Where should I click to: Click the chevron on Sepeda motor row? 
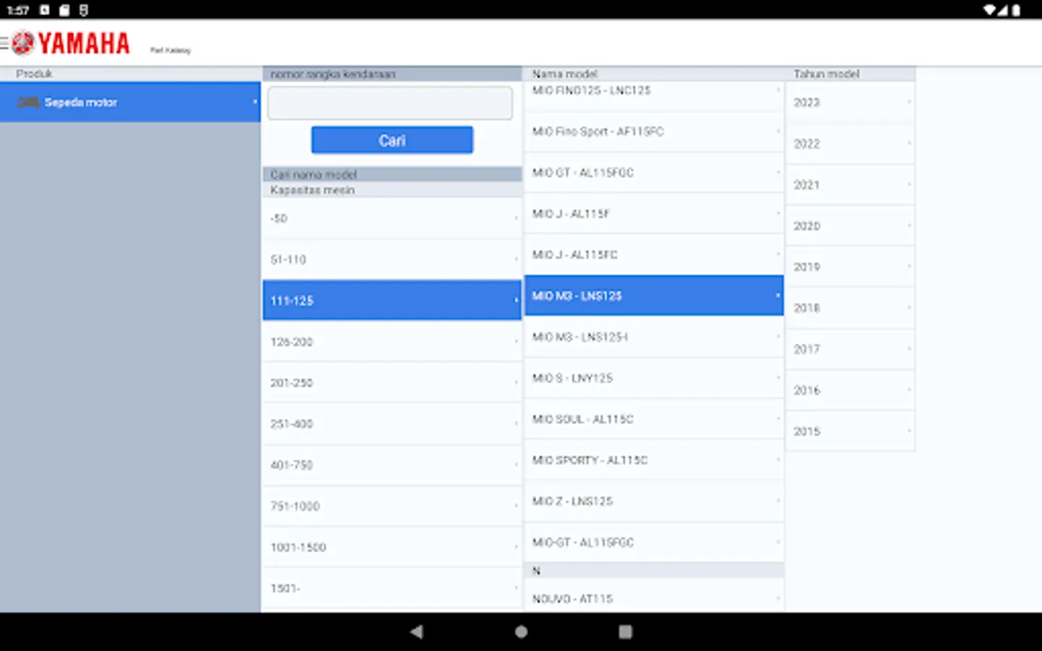point(255,102)
